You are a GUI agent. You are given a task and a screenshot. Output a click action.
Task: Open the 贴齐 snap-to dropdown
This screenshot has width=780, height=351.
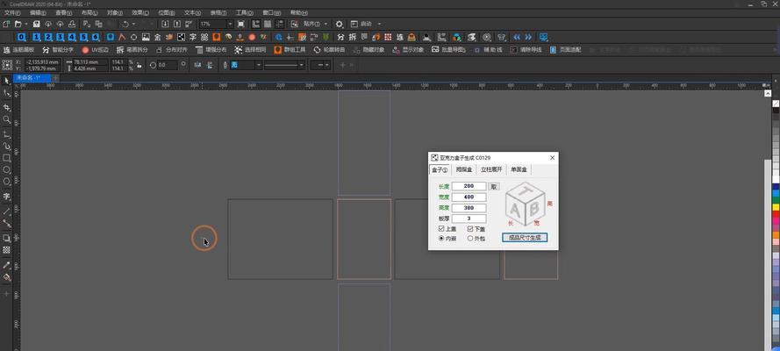pos(326,24)
